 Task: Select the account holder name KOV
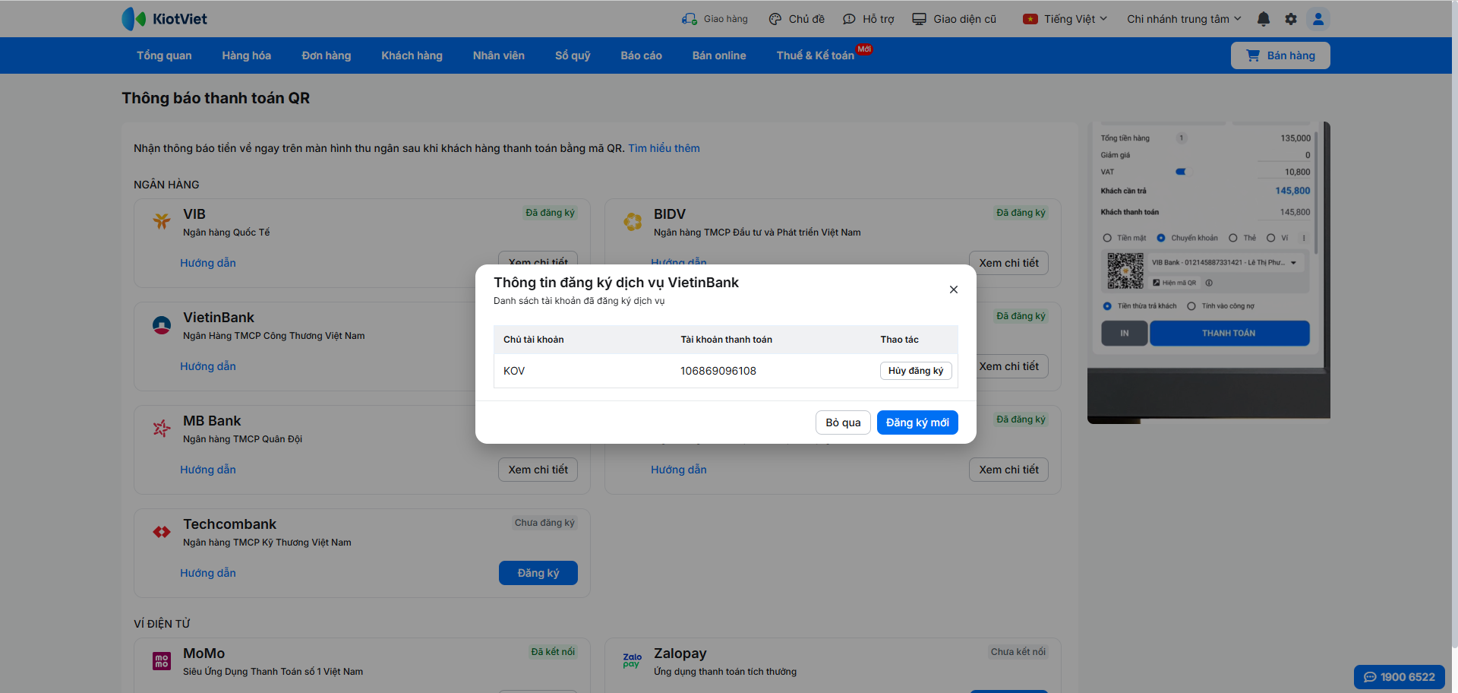pos(514,371)
